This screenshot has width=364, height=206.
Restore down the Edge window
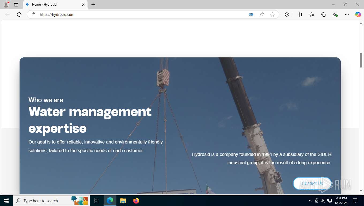point(346,5)
